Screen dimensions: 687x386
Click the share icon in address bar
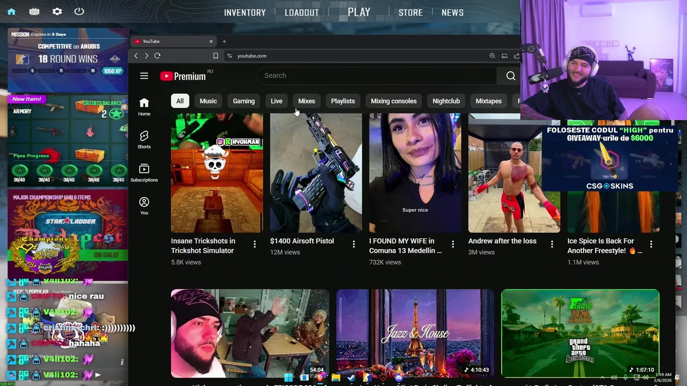(x=516, y=56)
